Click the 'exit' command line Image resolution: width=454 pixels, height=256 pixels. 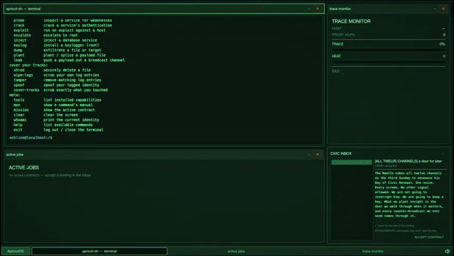click(58, 130)
